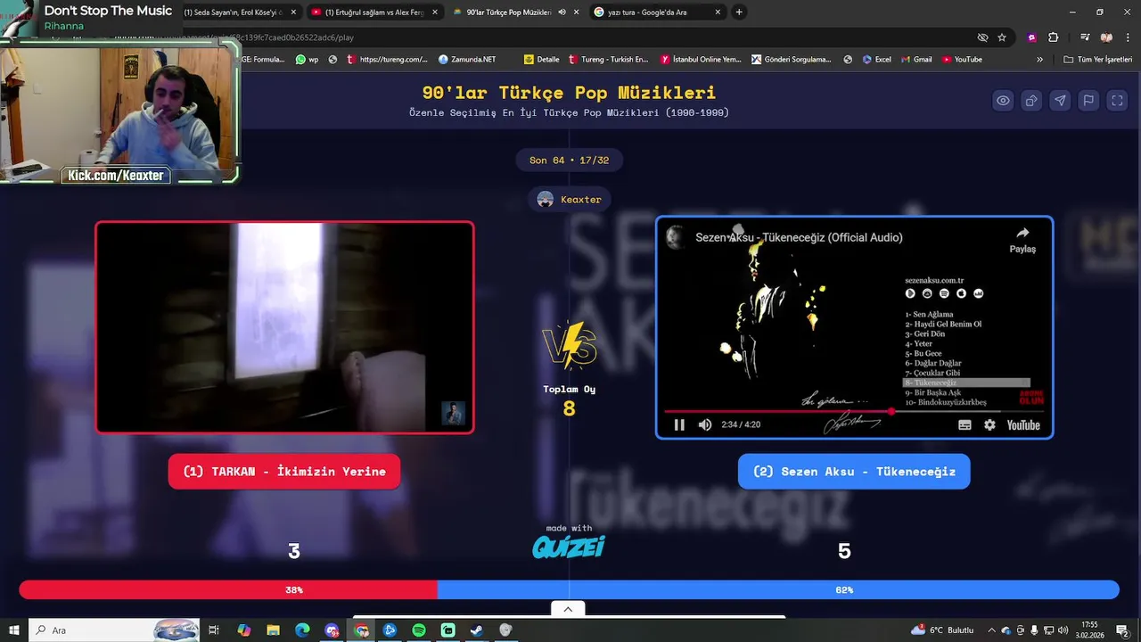The height and width of the screenshot is (642, 1141).
Task: Toggle the eye visibility icon in quiz header
Action: 1003,101
